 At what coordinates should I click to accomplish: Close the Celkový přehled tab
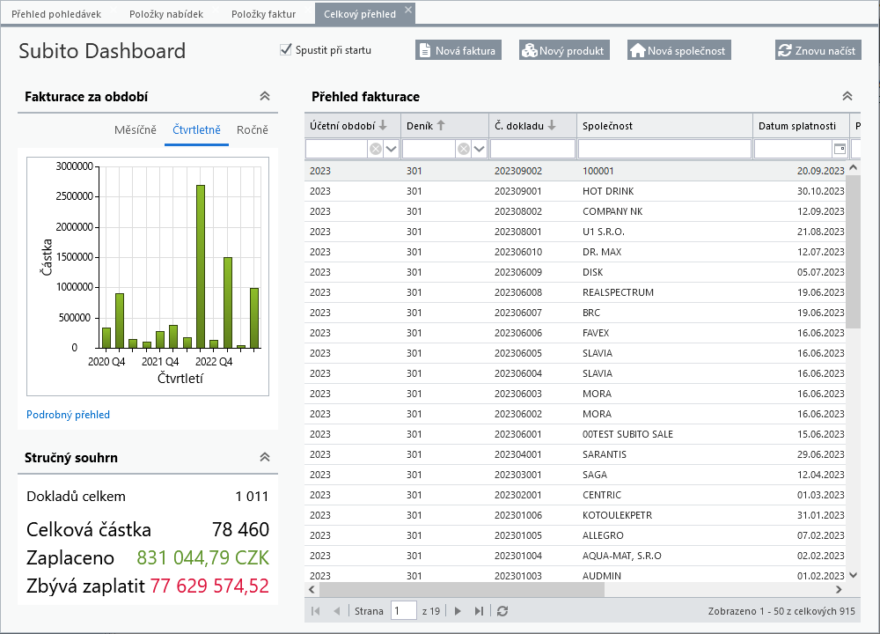pyautogui.click(x=408, y=10)
